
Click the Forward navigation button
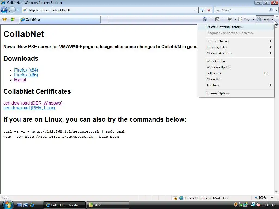12,10
